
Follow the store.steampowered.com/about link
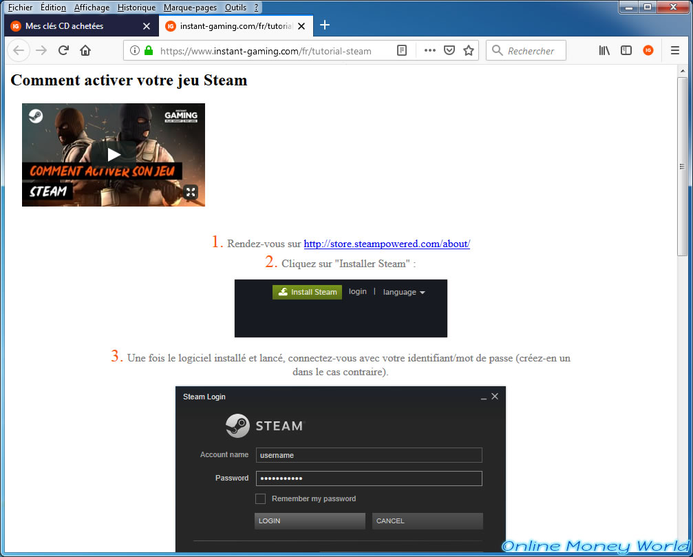[387, 244]
